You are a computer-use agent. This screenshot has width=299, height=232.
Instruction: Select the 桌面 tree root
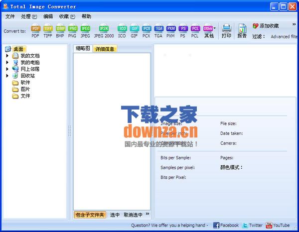click(18, 49)
